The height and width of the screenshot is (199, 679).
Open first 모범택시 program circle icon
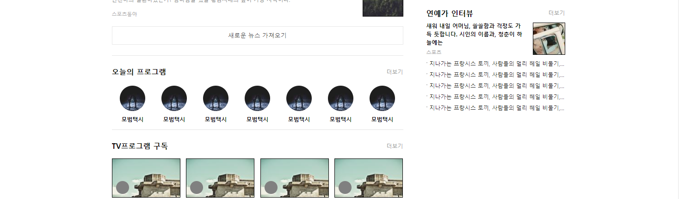tap(132, 98)
